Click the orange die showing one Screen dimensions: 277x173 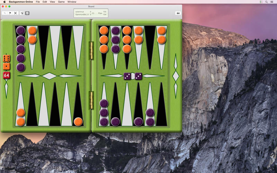(x=6, y=66)
